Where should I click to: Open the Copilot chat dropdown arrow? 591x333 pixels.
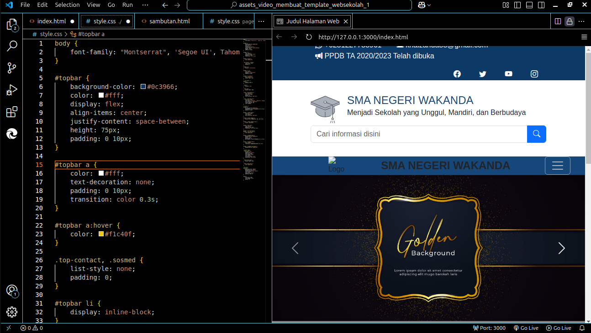point(429,5)
